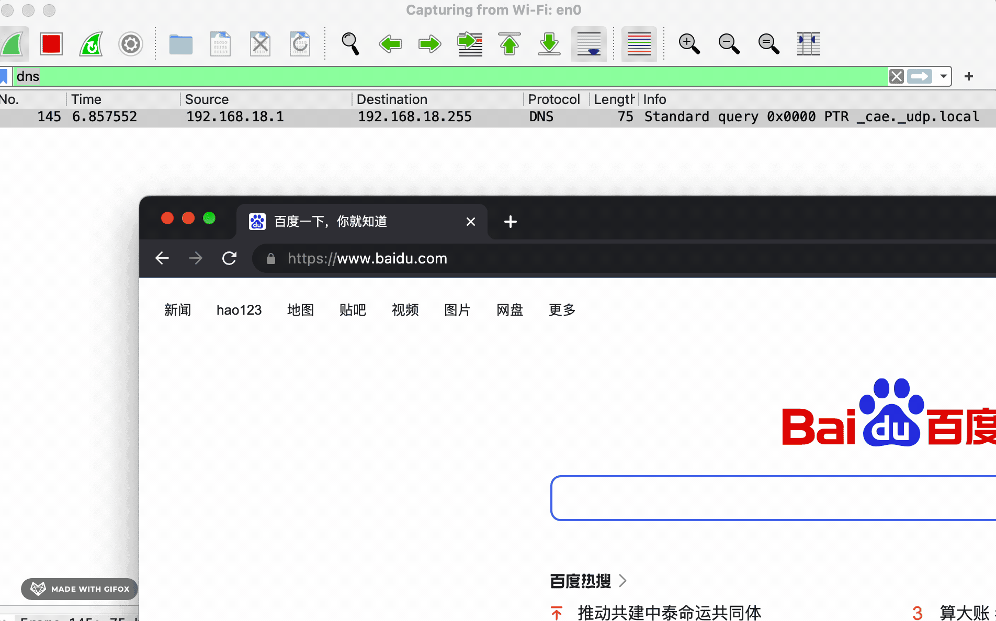Image resolution: width=996 pixels, height=621 pixels.
Task: Click the dns display filter field
Action: 450,76
